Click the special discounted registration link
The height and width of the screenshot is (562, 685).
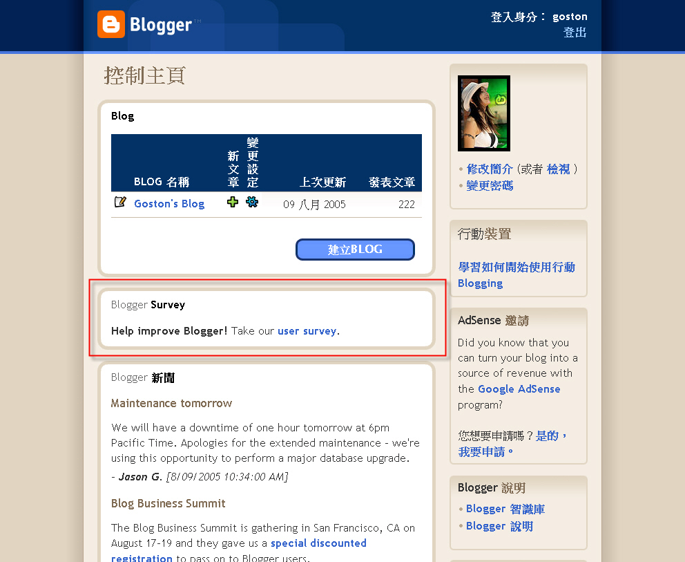238,551
